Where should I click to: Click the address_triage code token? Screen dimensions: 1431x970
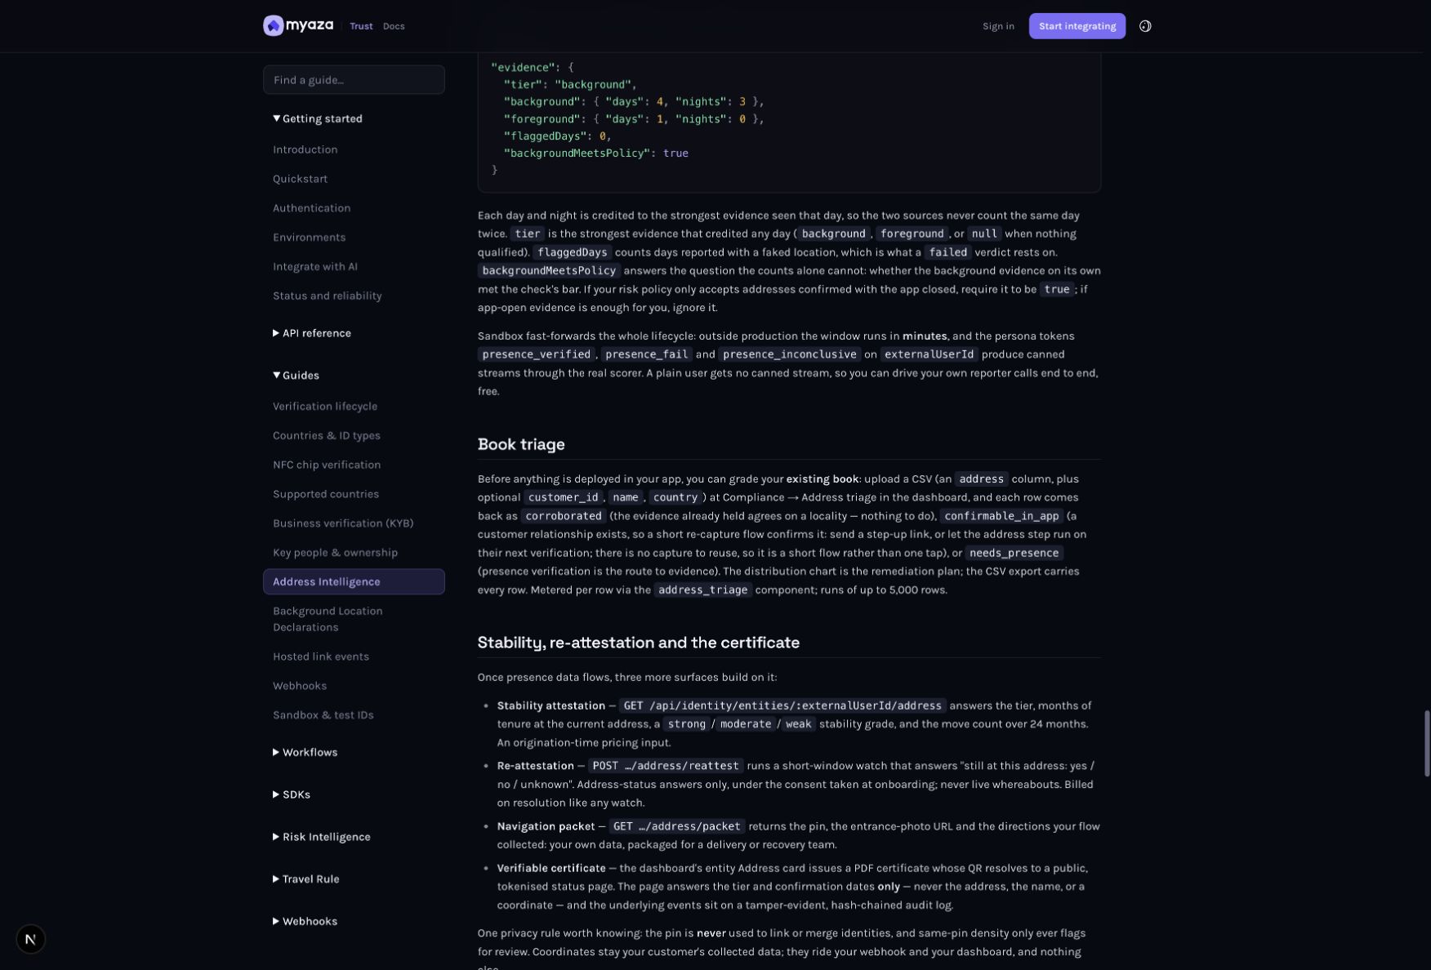[702, 590]
